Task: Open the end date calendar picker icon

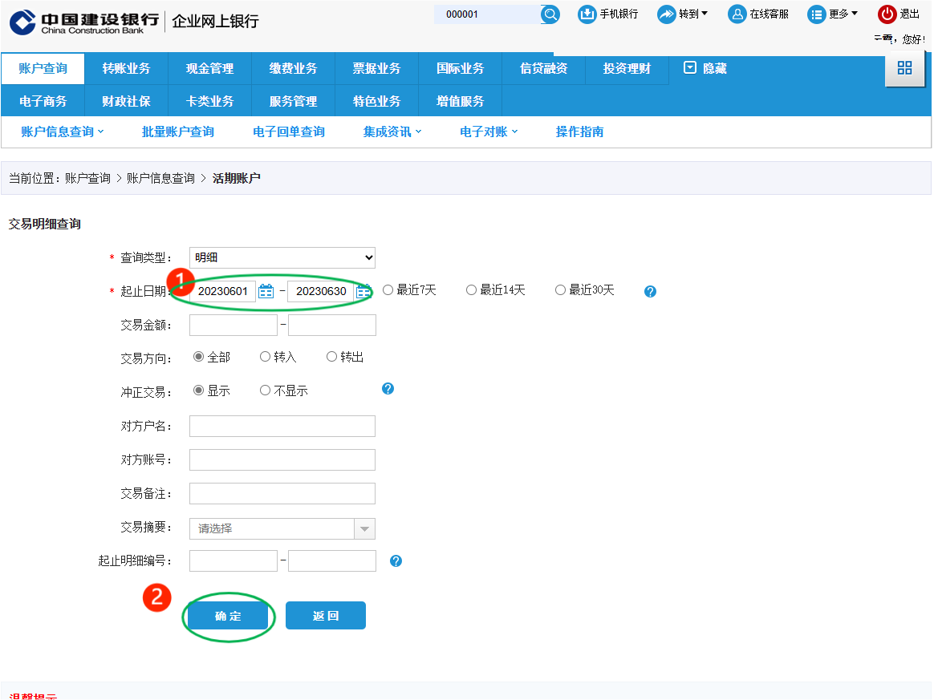Action: click(363, 291)
